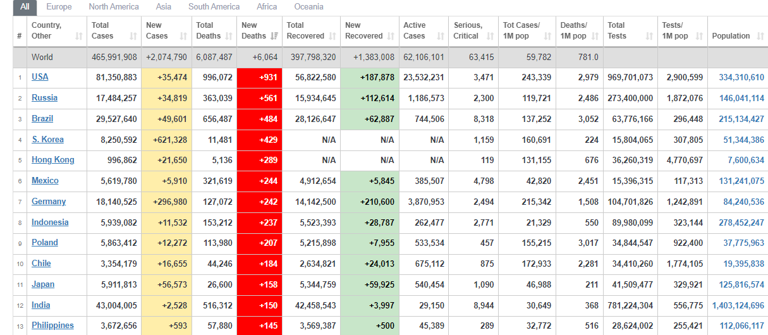Image resolution: width=768 pixels, height=335 pixels.
Task: Click World new deaths +6,064
Action: [265, 57]
